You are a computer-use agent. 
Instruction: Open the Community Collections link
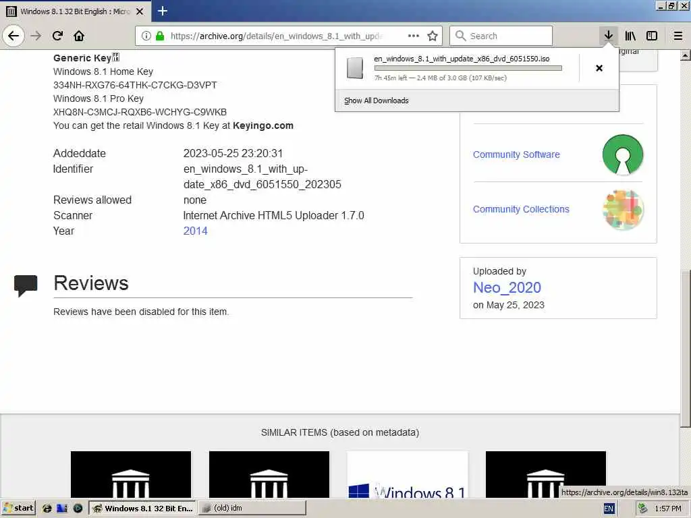point(521,209)
